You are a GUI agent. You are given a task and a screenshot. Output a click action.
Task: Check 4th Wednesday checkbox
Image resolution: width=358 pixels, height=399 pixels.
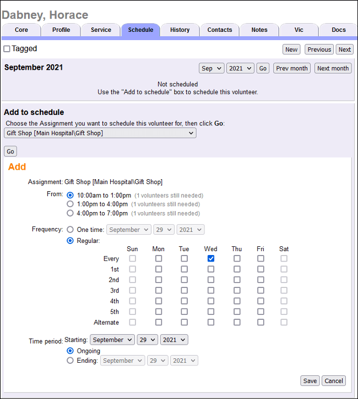211,301
